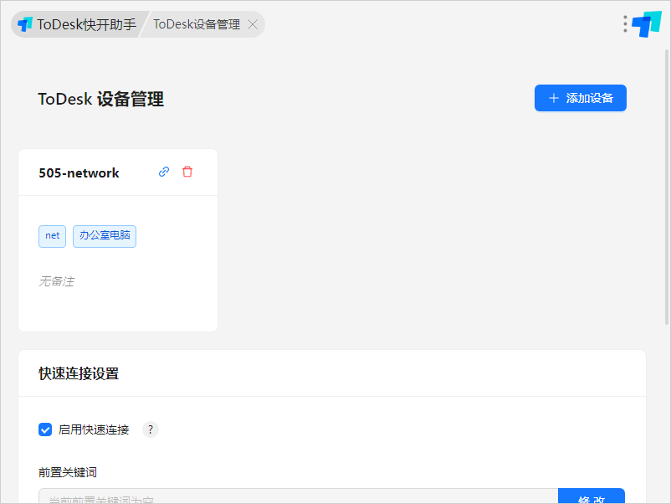Click the 修改 button for the prefix keyword

tap(591, 496)
